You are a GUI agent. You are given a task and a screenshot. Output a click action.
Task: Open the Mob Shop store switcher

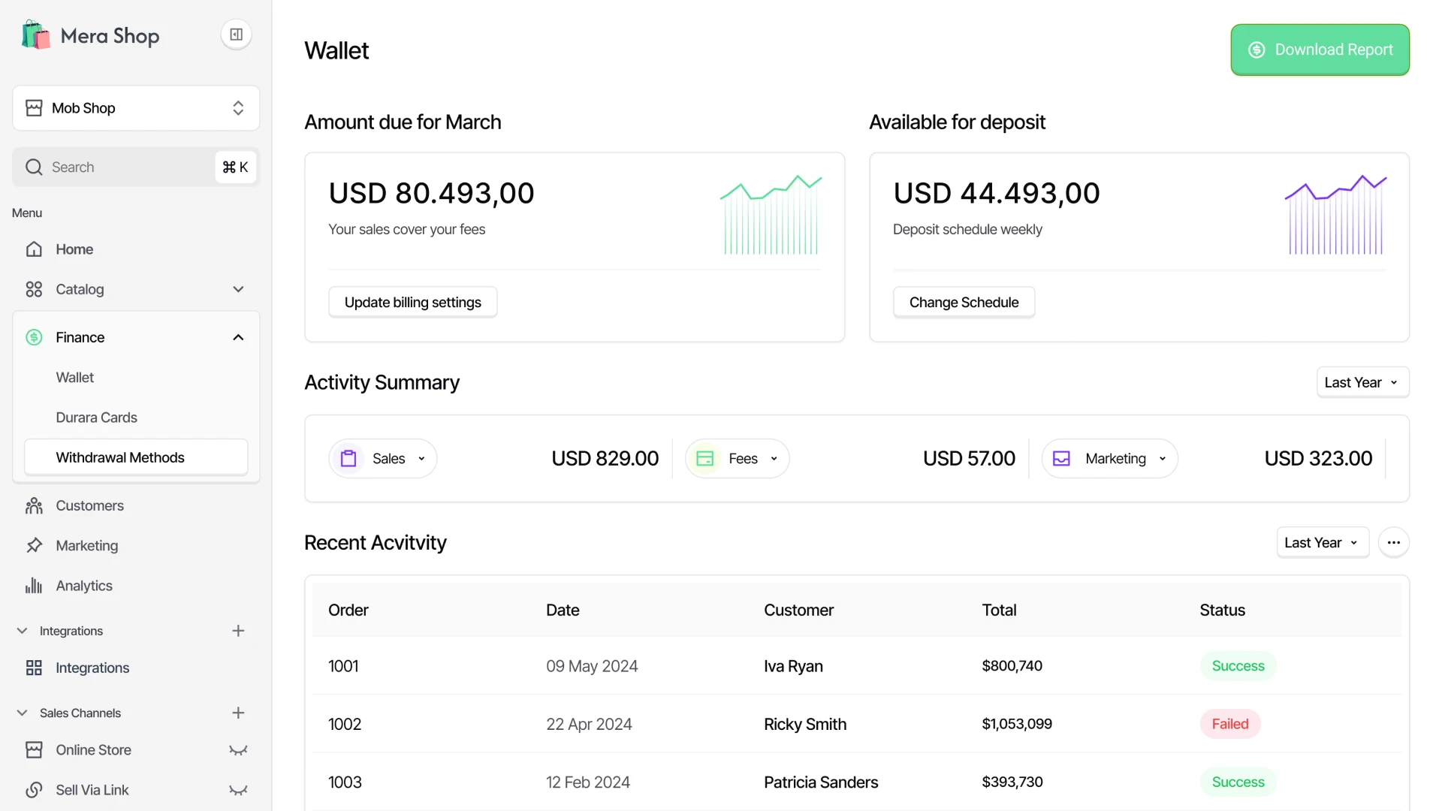point(135,108)
